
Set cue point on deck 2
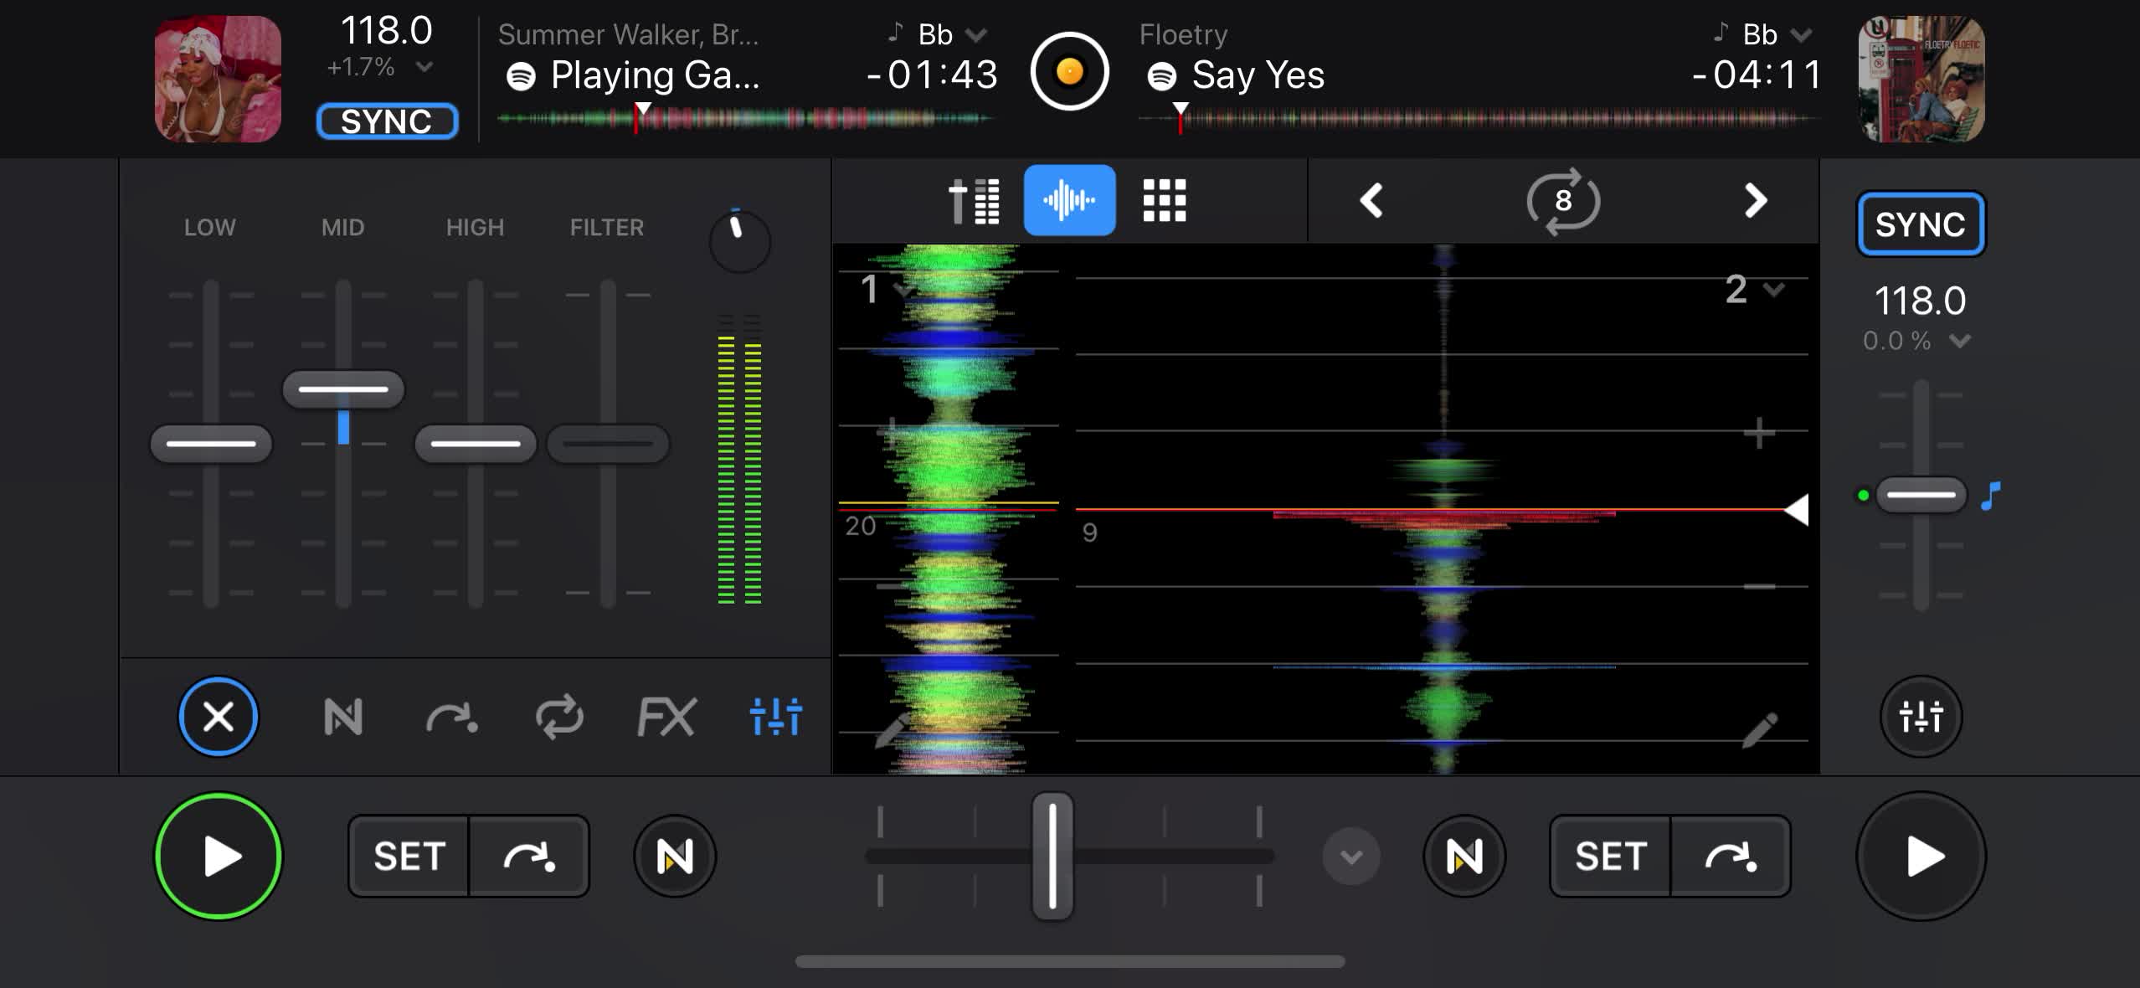(1611, 857)
